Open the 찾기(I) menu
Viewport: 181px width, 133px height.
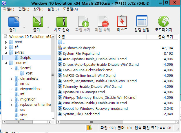coord(38,9)
